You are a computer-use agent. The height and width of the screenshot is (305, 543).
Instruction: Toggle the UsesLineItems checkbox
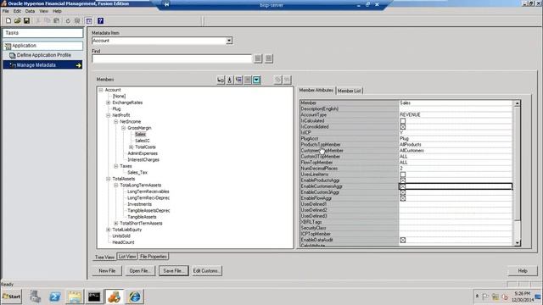pyautogui.click(x=403, y=175)
